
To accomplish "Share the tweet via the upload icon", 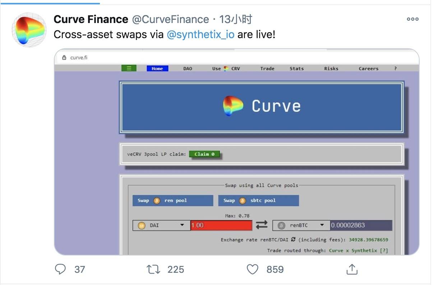I will point(352,269).
